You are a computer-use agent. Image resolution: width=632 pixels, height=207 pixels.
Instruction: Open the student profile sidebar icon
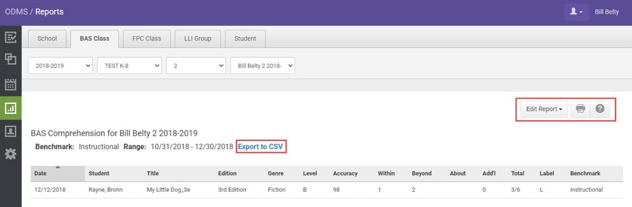coord(10,131)
